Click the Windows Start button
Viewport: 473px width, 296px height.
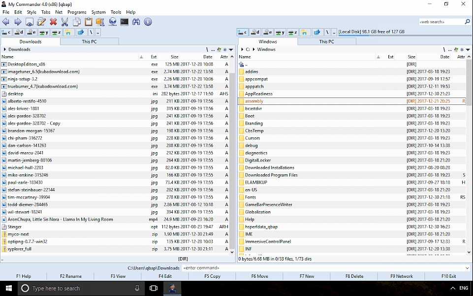pyautogui.click(x=9, y=289)
